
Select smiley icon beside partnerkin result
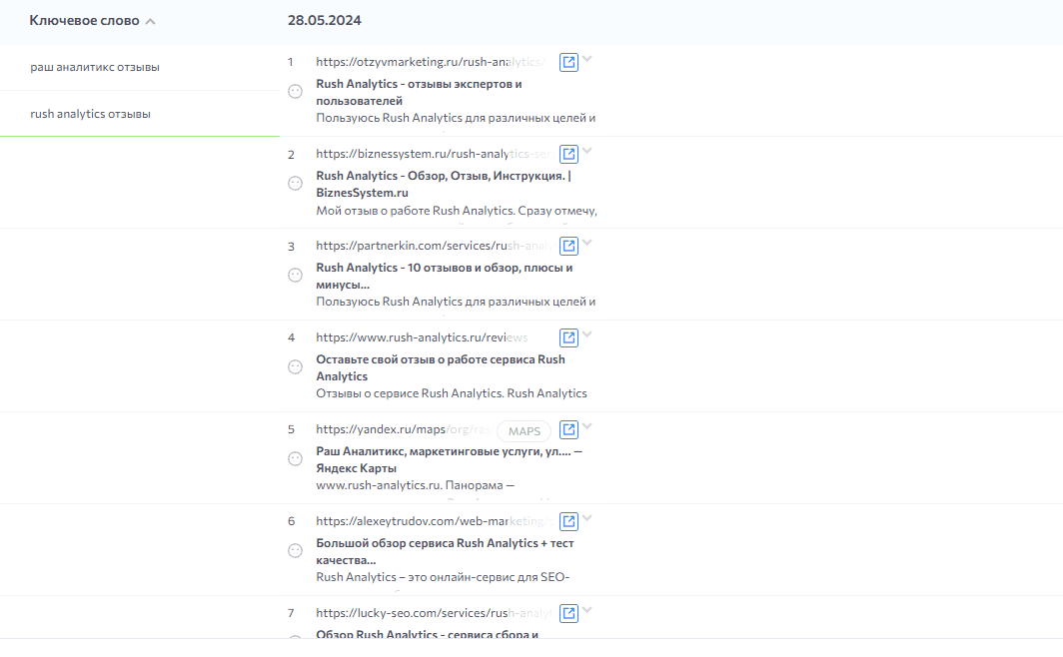295,274
